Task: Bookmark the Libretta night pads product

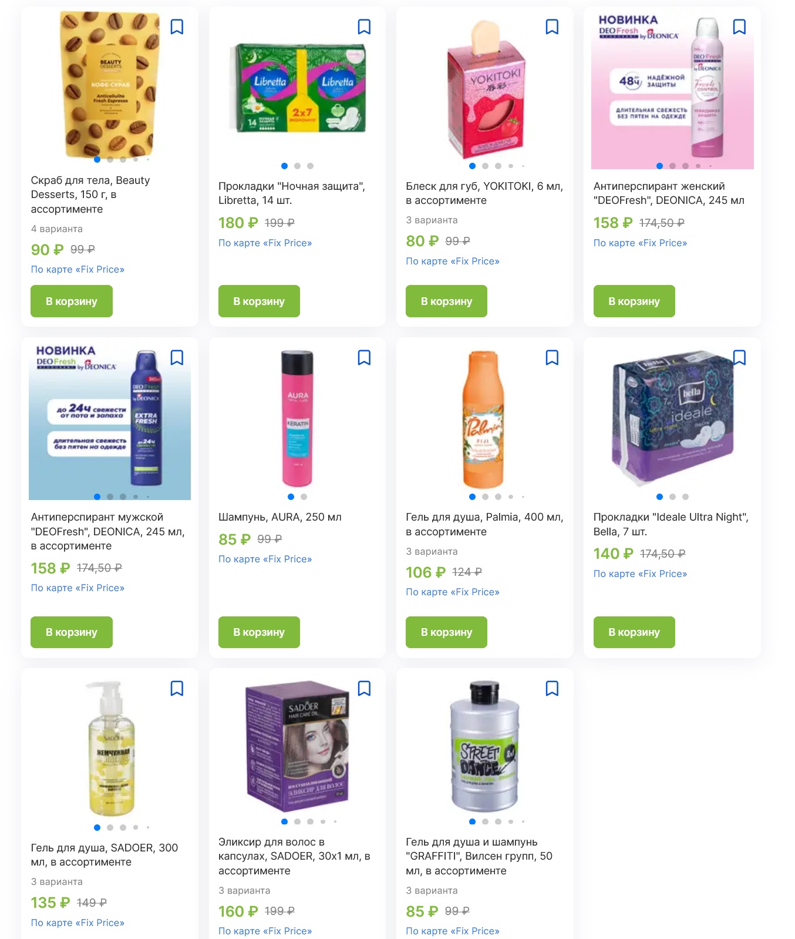Action: coord(364,27)
